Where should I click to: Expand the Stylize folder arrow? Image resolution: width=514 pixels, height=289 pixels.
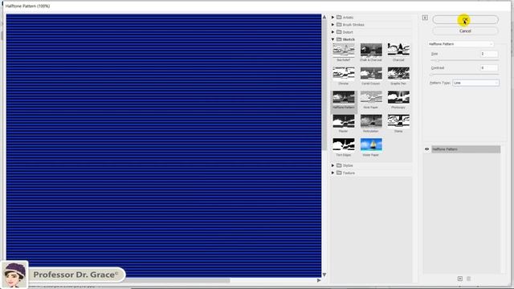pos(332,165)
